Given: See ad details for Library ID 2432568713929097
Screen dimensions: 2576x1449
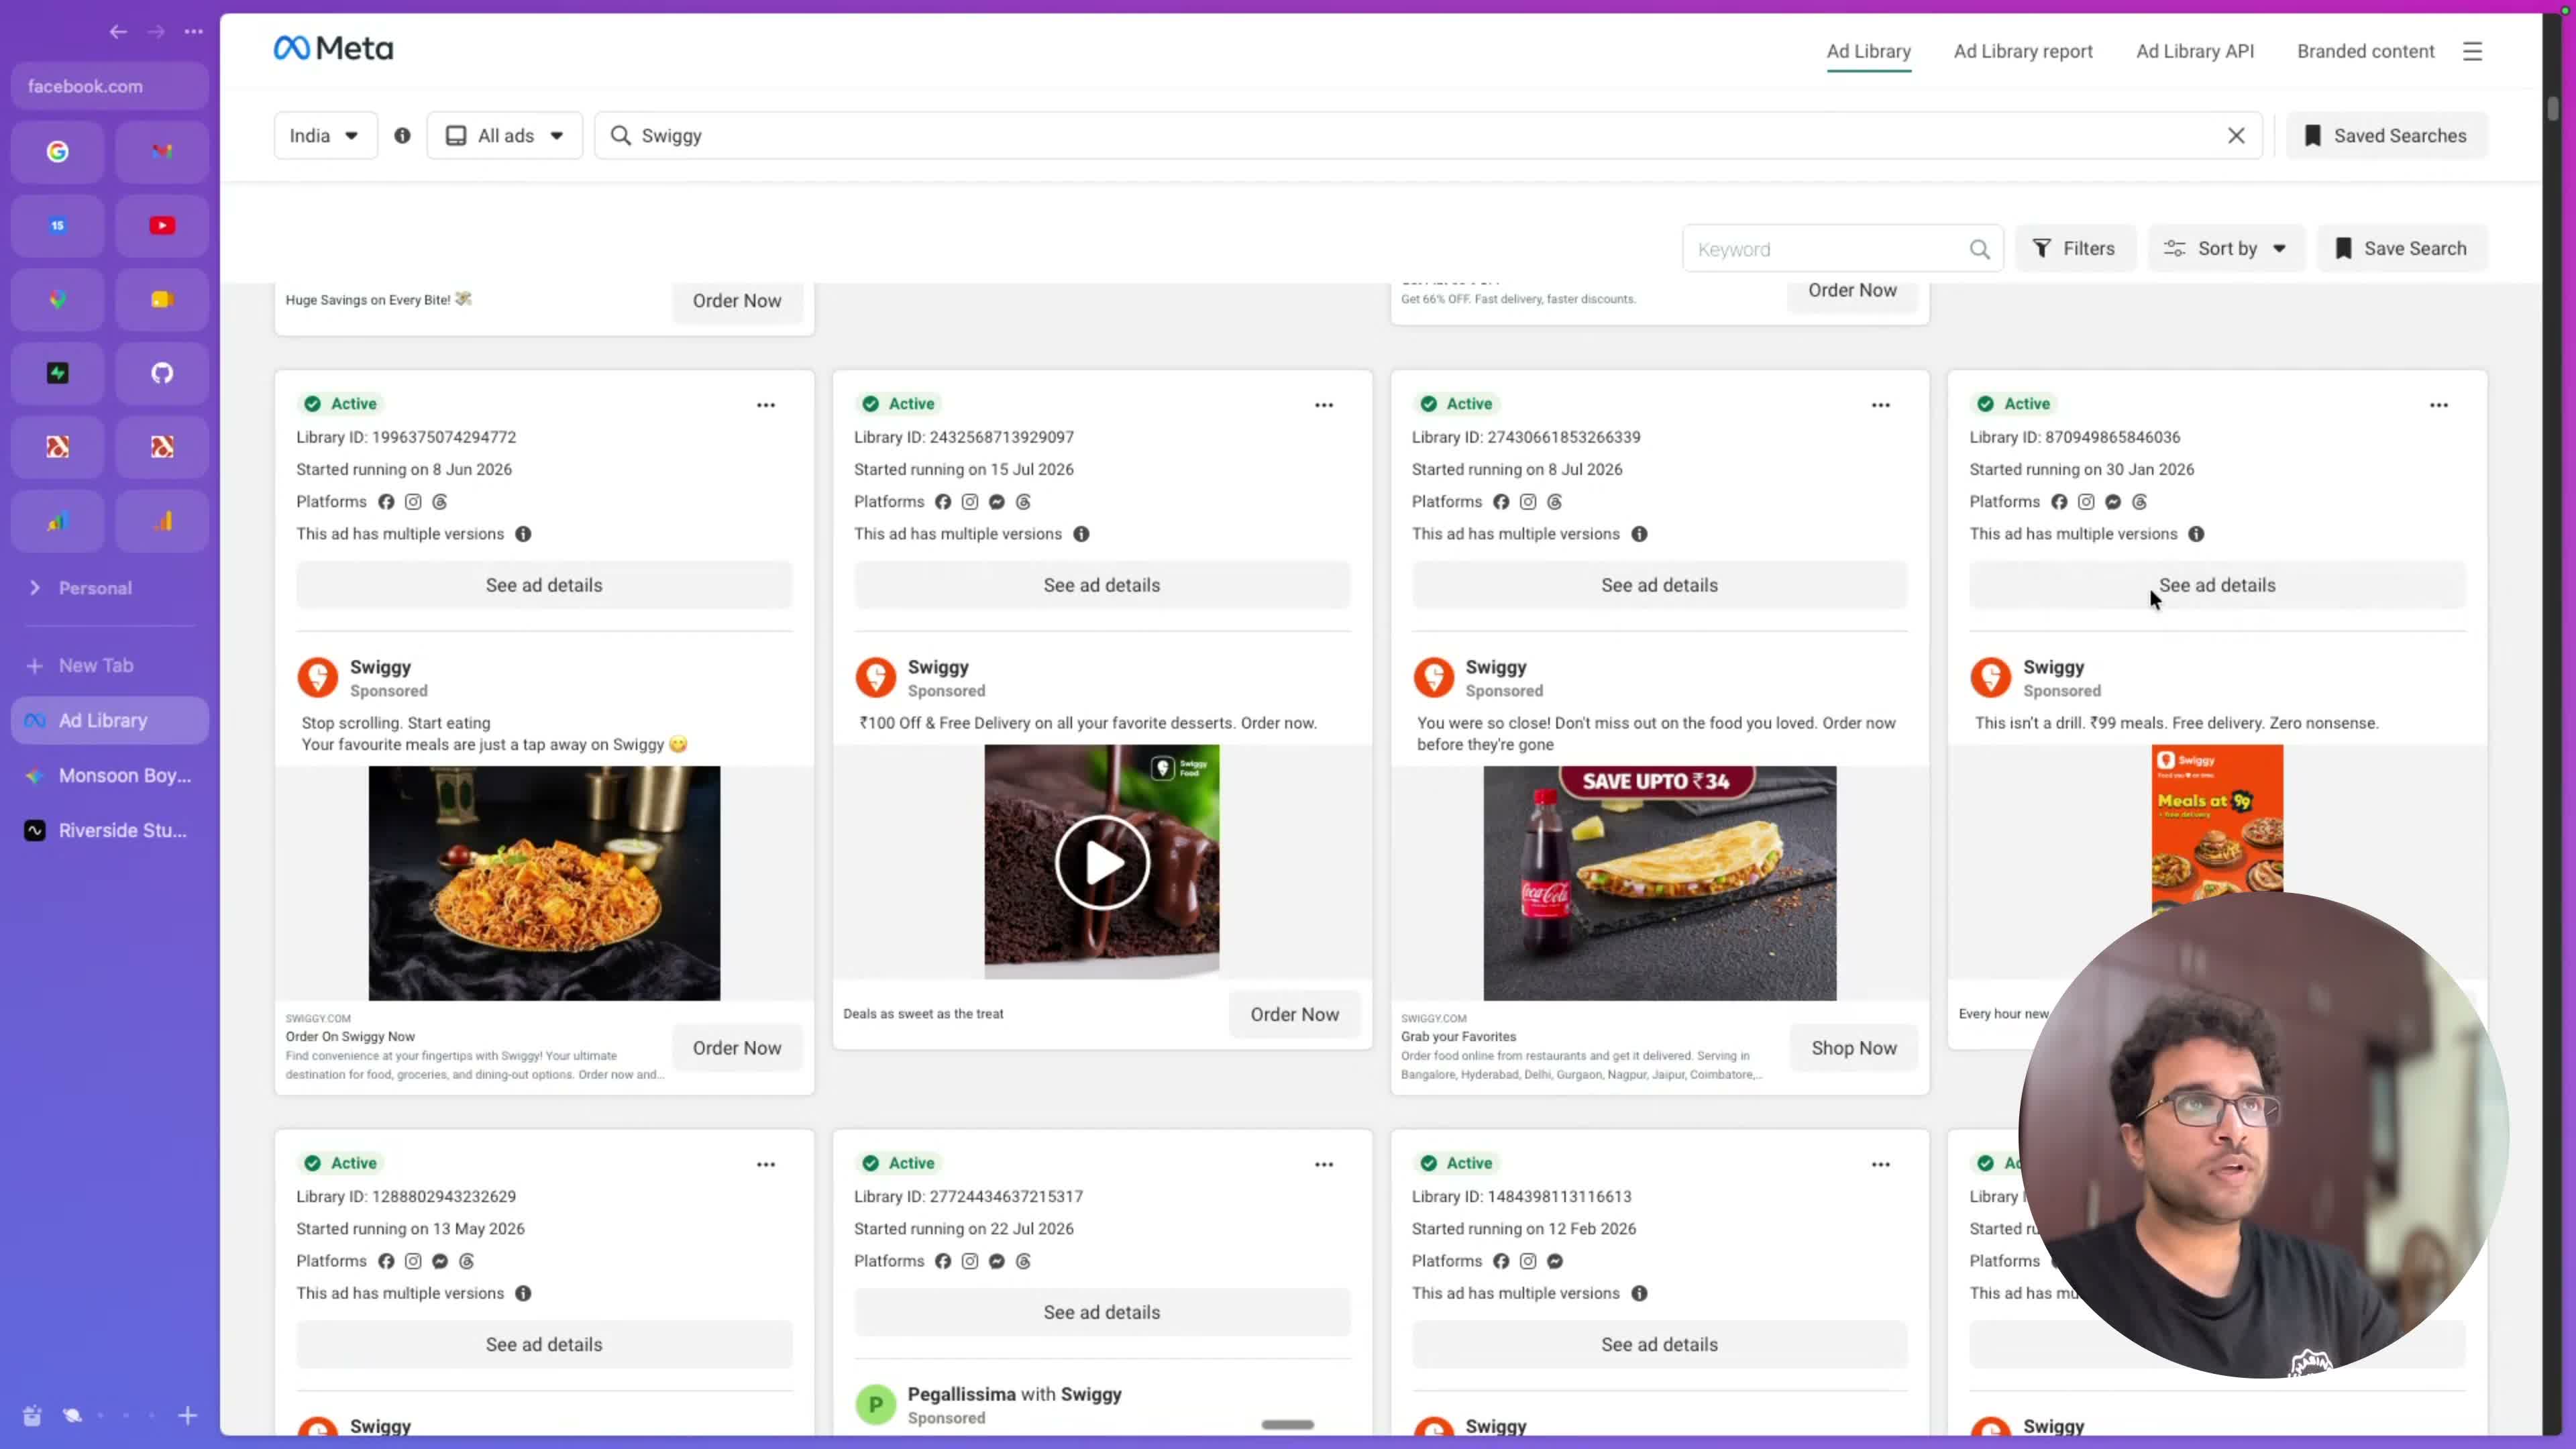Looking at the screenshot, I should click(x=1102, y=585).
